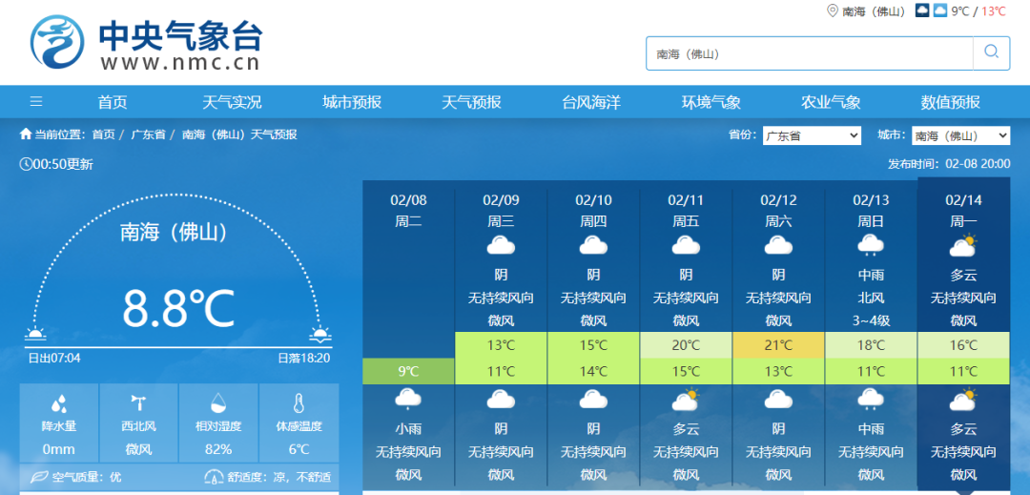Expand the 城市 city dropdown
Screen dimensions: 1030x495
point(960,136)
